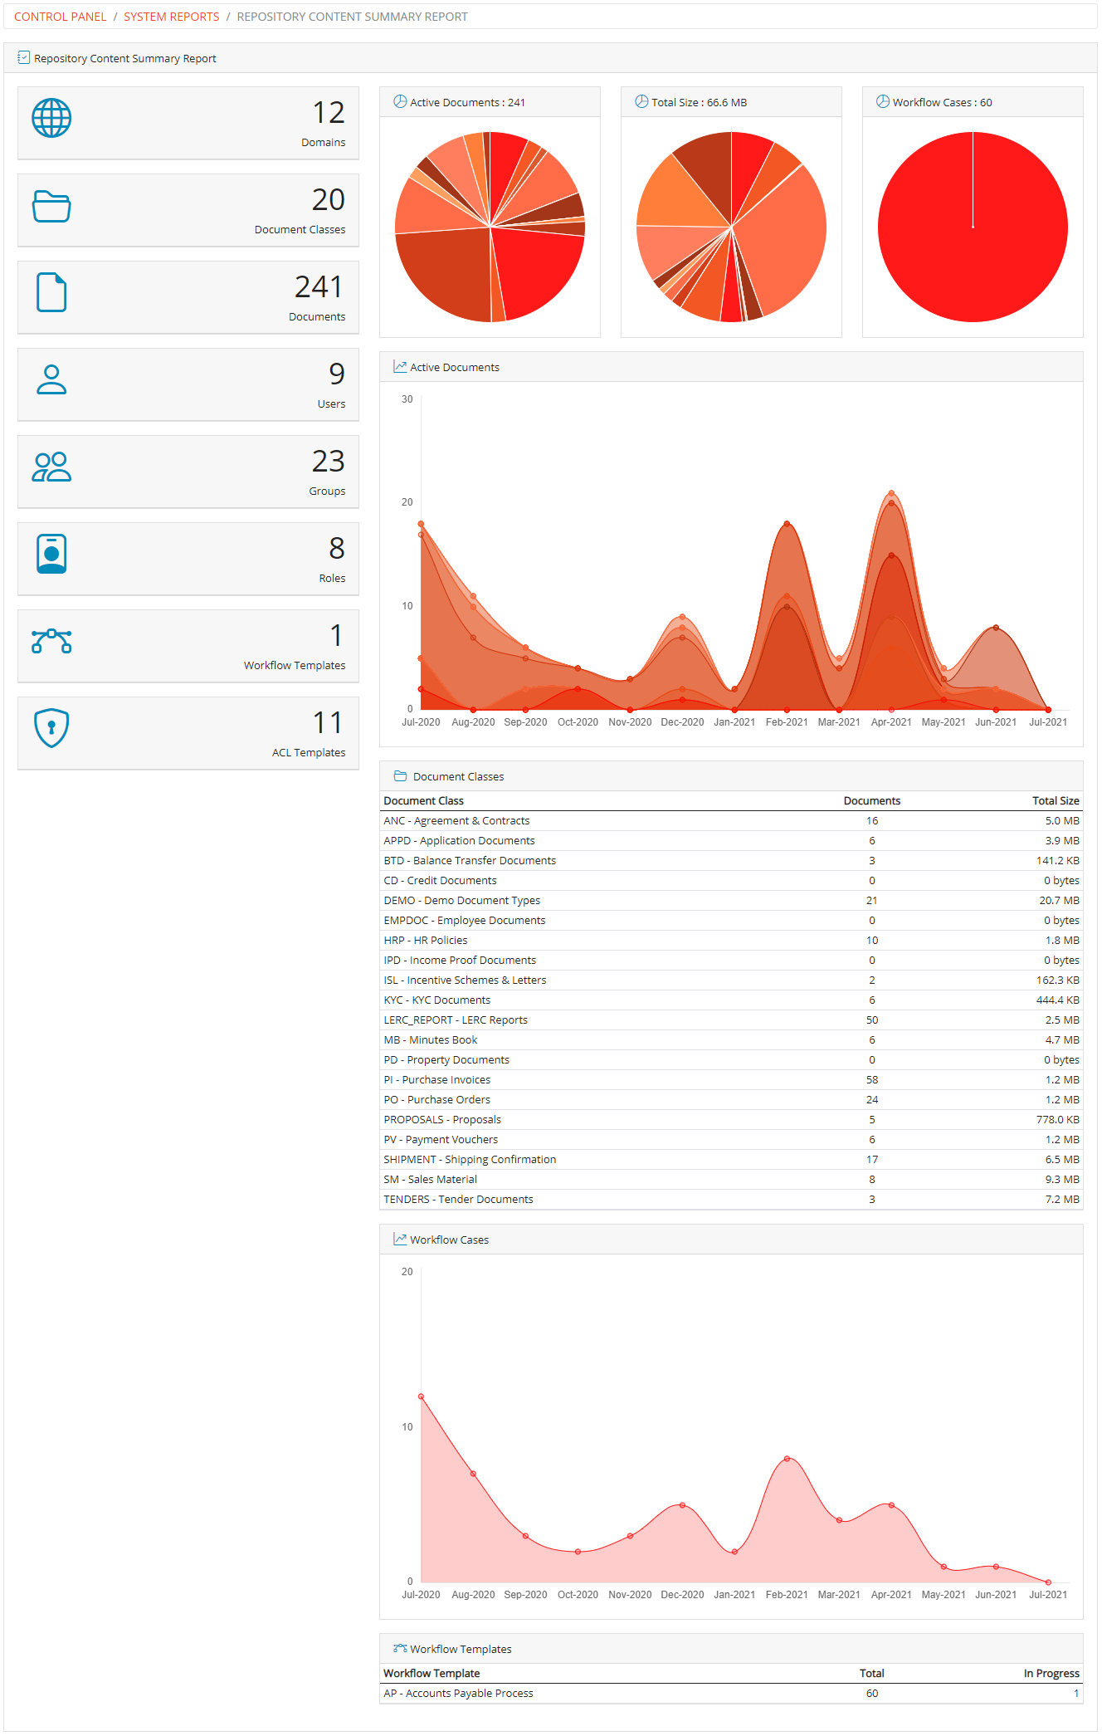
Task: Click the Workflow Templates bezier icon
Action: click(x=51, y=641)
